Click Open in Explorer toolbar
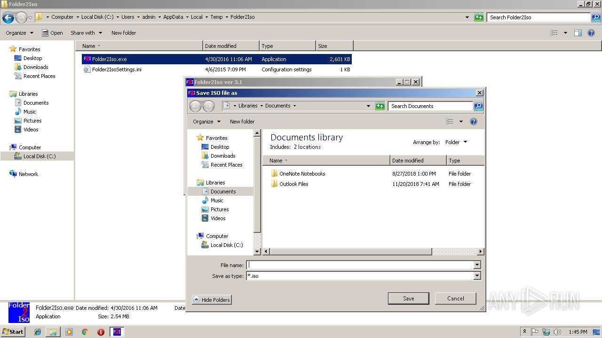 [x=52, y=33]
